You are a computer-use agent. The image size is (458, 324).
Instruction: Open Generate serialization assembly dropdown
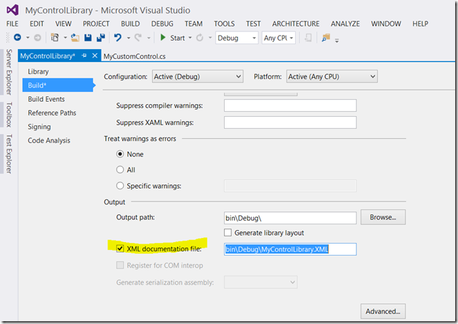[x=260, y=282]
